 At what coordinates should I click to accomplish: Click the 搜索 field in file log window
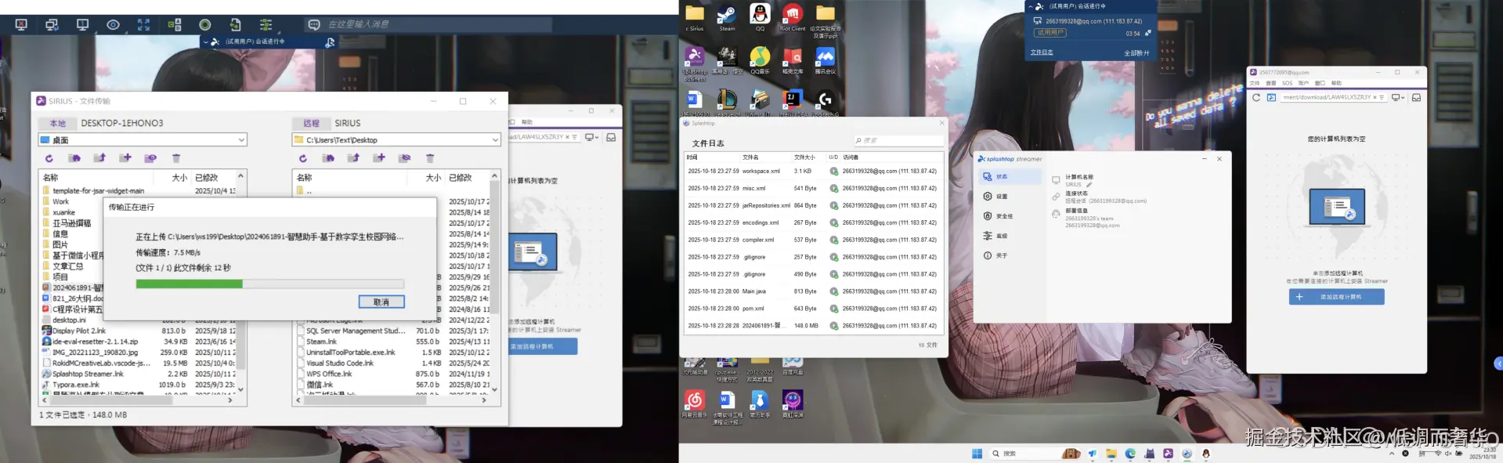pos(898,140)
